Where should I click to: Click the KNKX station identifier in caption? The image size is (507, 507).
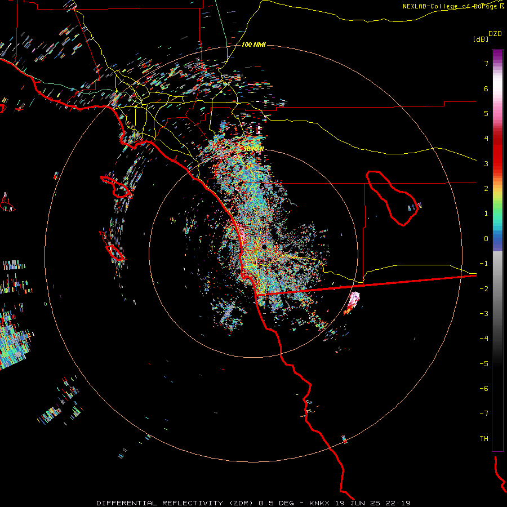[319, 503]
